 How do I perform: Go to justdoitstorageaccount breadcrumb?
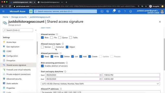pos(40,17)
